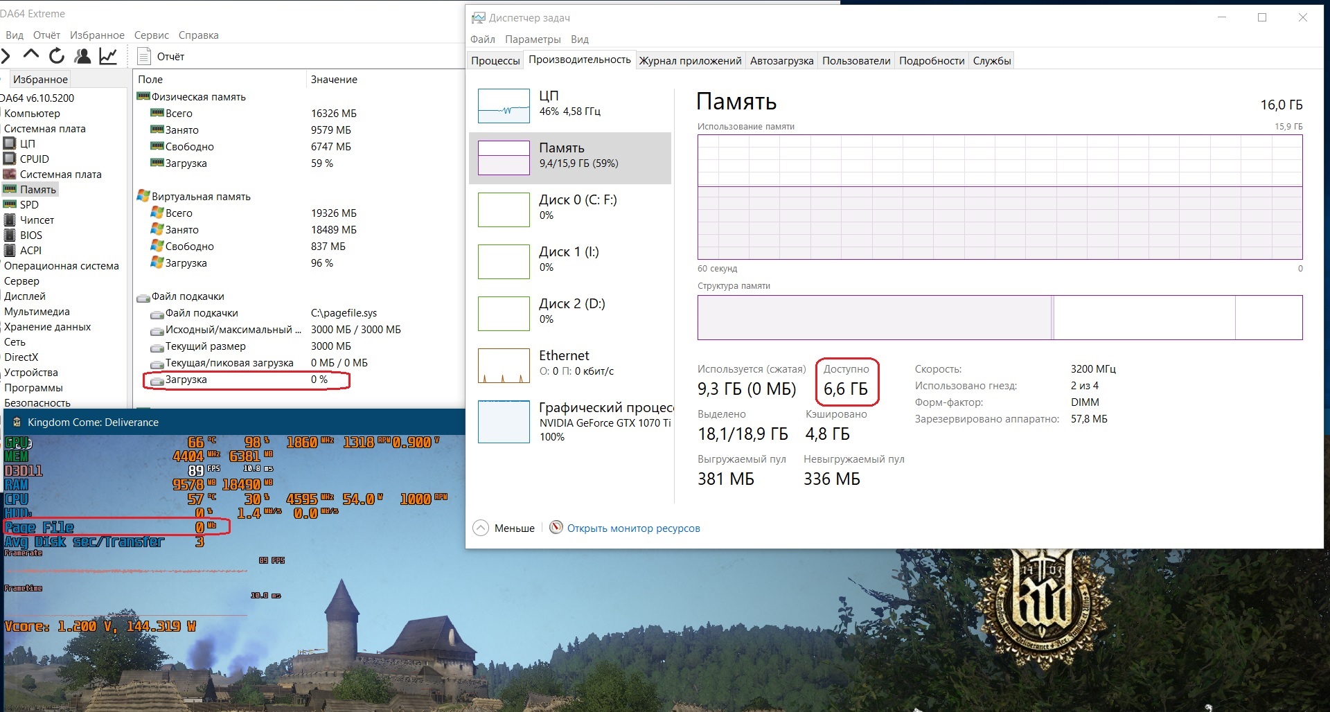Open Сервер category in AIDA64 tree

click(21, 281)
